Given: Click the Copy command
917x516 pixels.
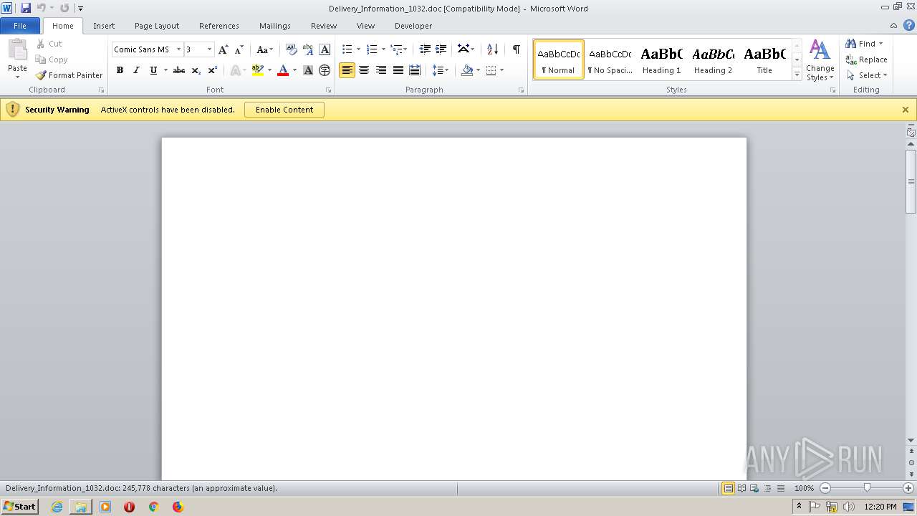Looking at the screenshot, I should [52, 59].
